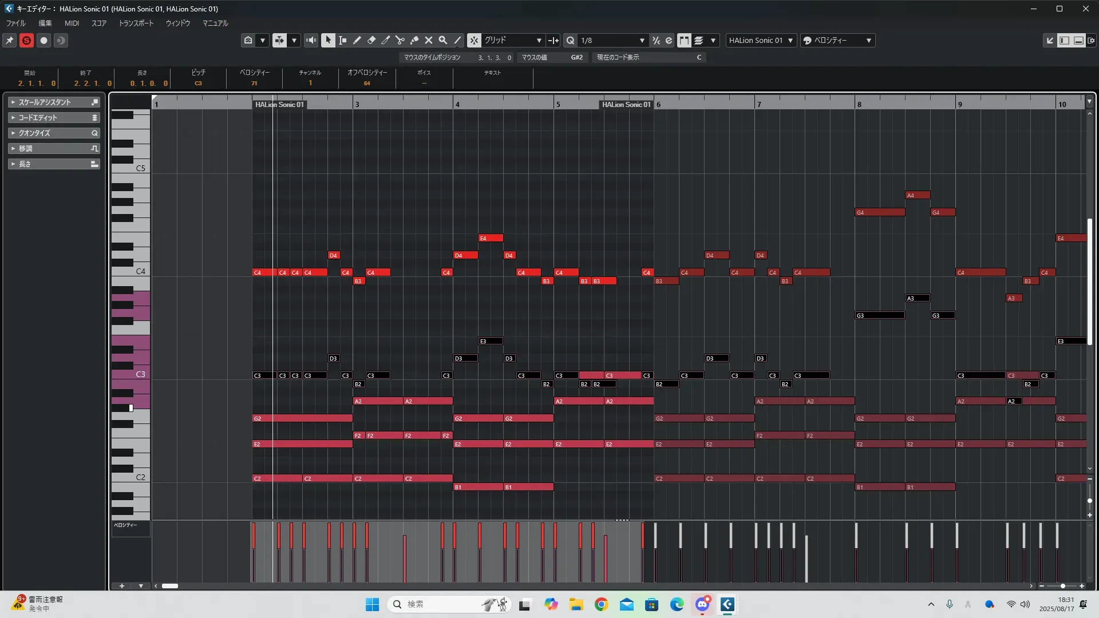The width and height of the screenshot is (1099, 618).
Task: Expand the スケールアシスタント section
Action: [45, 102]
